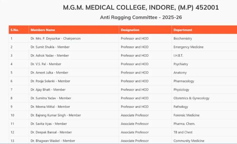
Task: Click Dr. Sumit Shukla member name
Action: tap(50, 47)
